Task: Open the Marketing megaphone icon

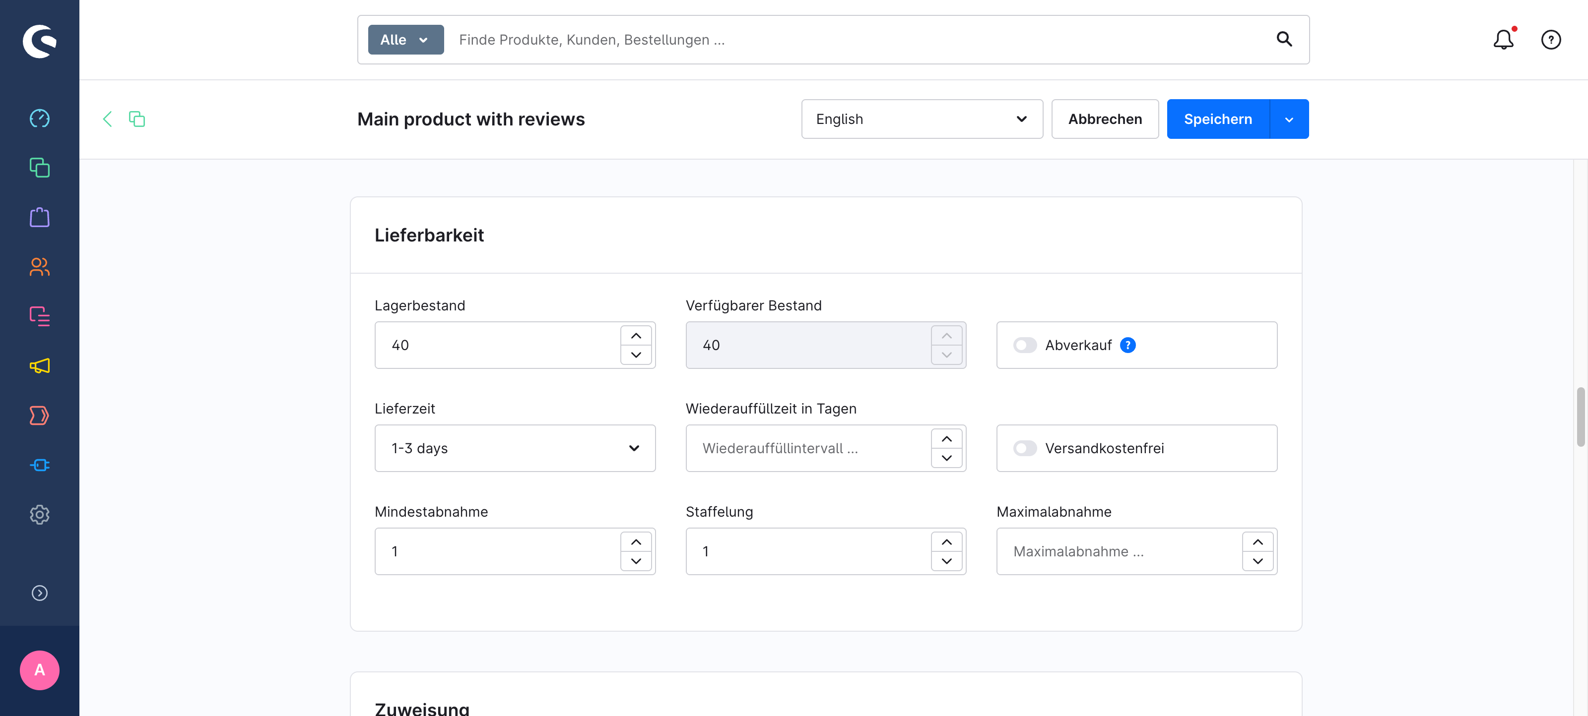Action: click(40, 366)
